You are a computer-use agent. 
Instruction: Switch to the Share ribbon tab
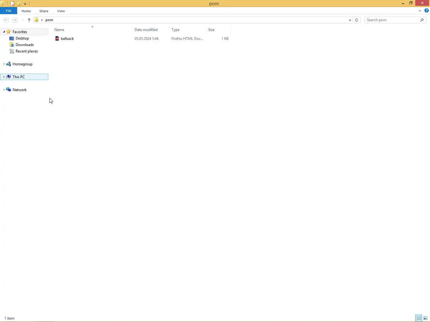44,11
